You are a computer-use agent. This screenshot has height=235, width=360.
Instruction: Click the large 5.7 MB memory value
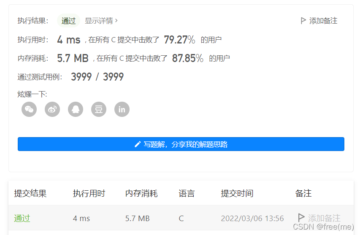73,58
